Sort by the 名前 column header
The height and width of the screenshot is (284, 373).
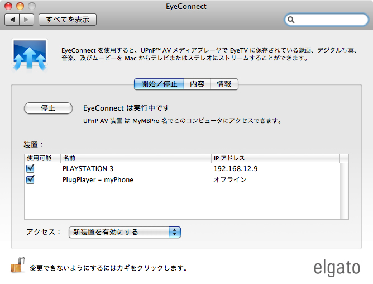click(136, 158)
